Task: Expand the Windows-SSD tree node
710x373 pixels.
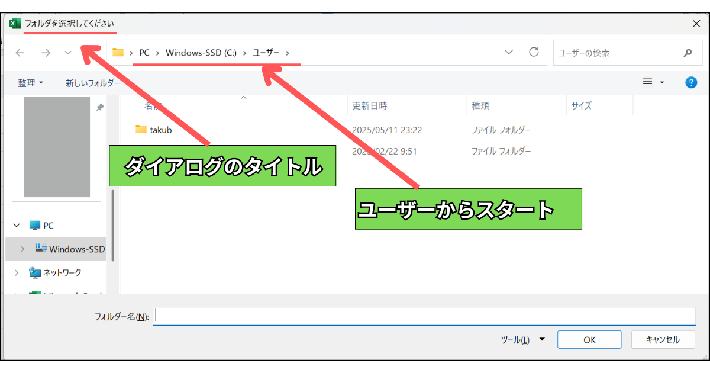Action: coord(22,249)
